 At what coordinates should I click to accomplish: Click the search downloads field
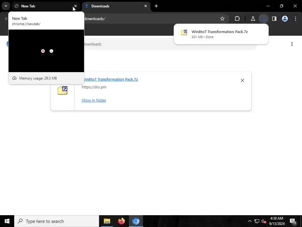(x=170, y=44)
